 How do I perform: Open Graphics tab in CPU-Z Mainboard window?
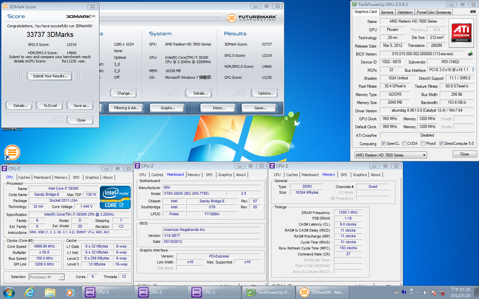click(x=225, y=175)
